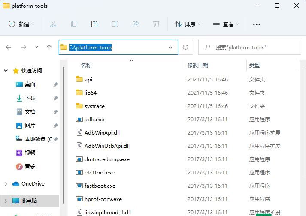Click the address bar path C:\platform-tools
The width and height of the screenshot is (306, 216).
(x=91, y=48)
